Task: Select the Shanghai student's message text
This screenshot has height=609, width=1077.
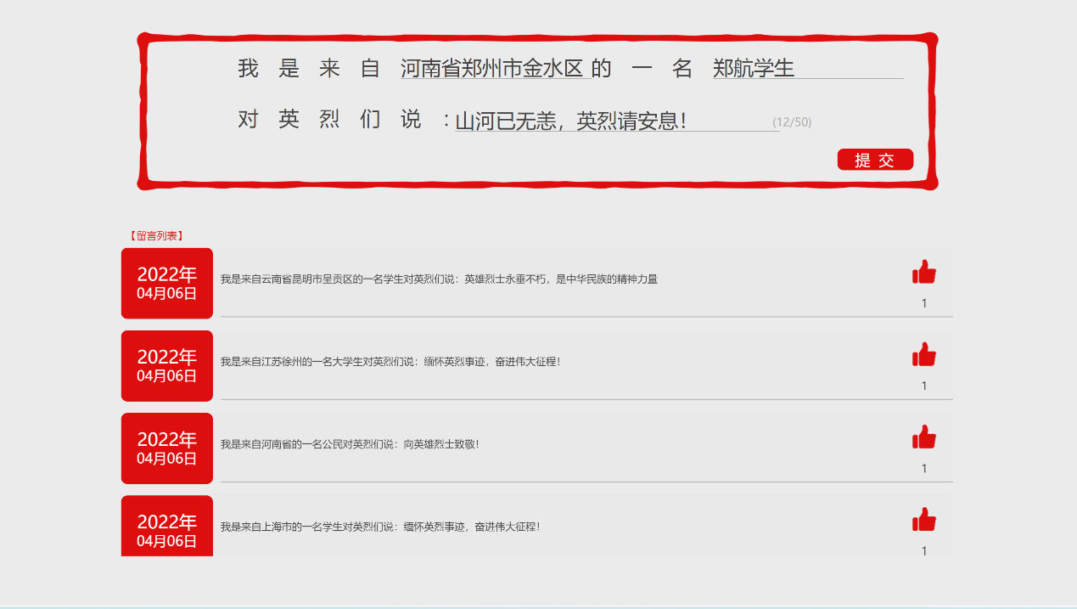Action: pos(380,527)
